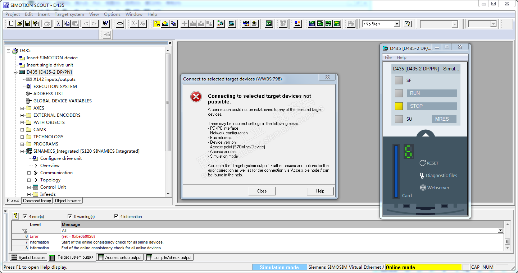Screen dimensions: 518x273
Task: Select Insert SIMOTION device in the tree
Action: tap(52, 58)
